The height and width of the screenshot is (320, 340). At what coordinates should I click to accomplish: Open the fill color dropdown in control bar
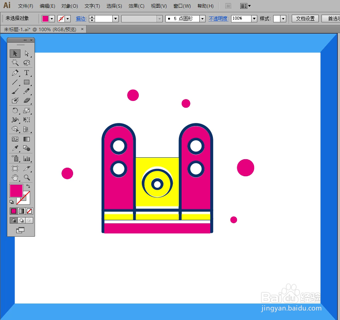(x=52, y=19)
